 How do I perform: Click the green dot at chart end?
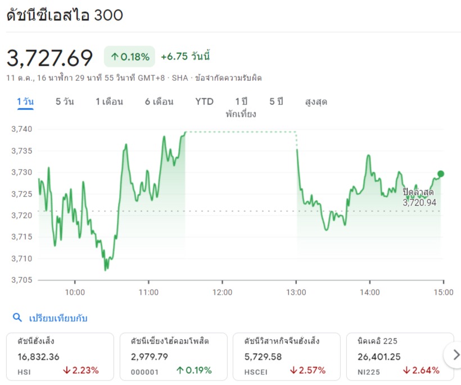coord(440,174)
